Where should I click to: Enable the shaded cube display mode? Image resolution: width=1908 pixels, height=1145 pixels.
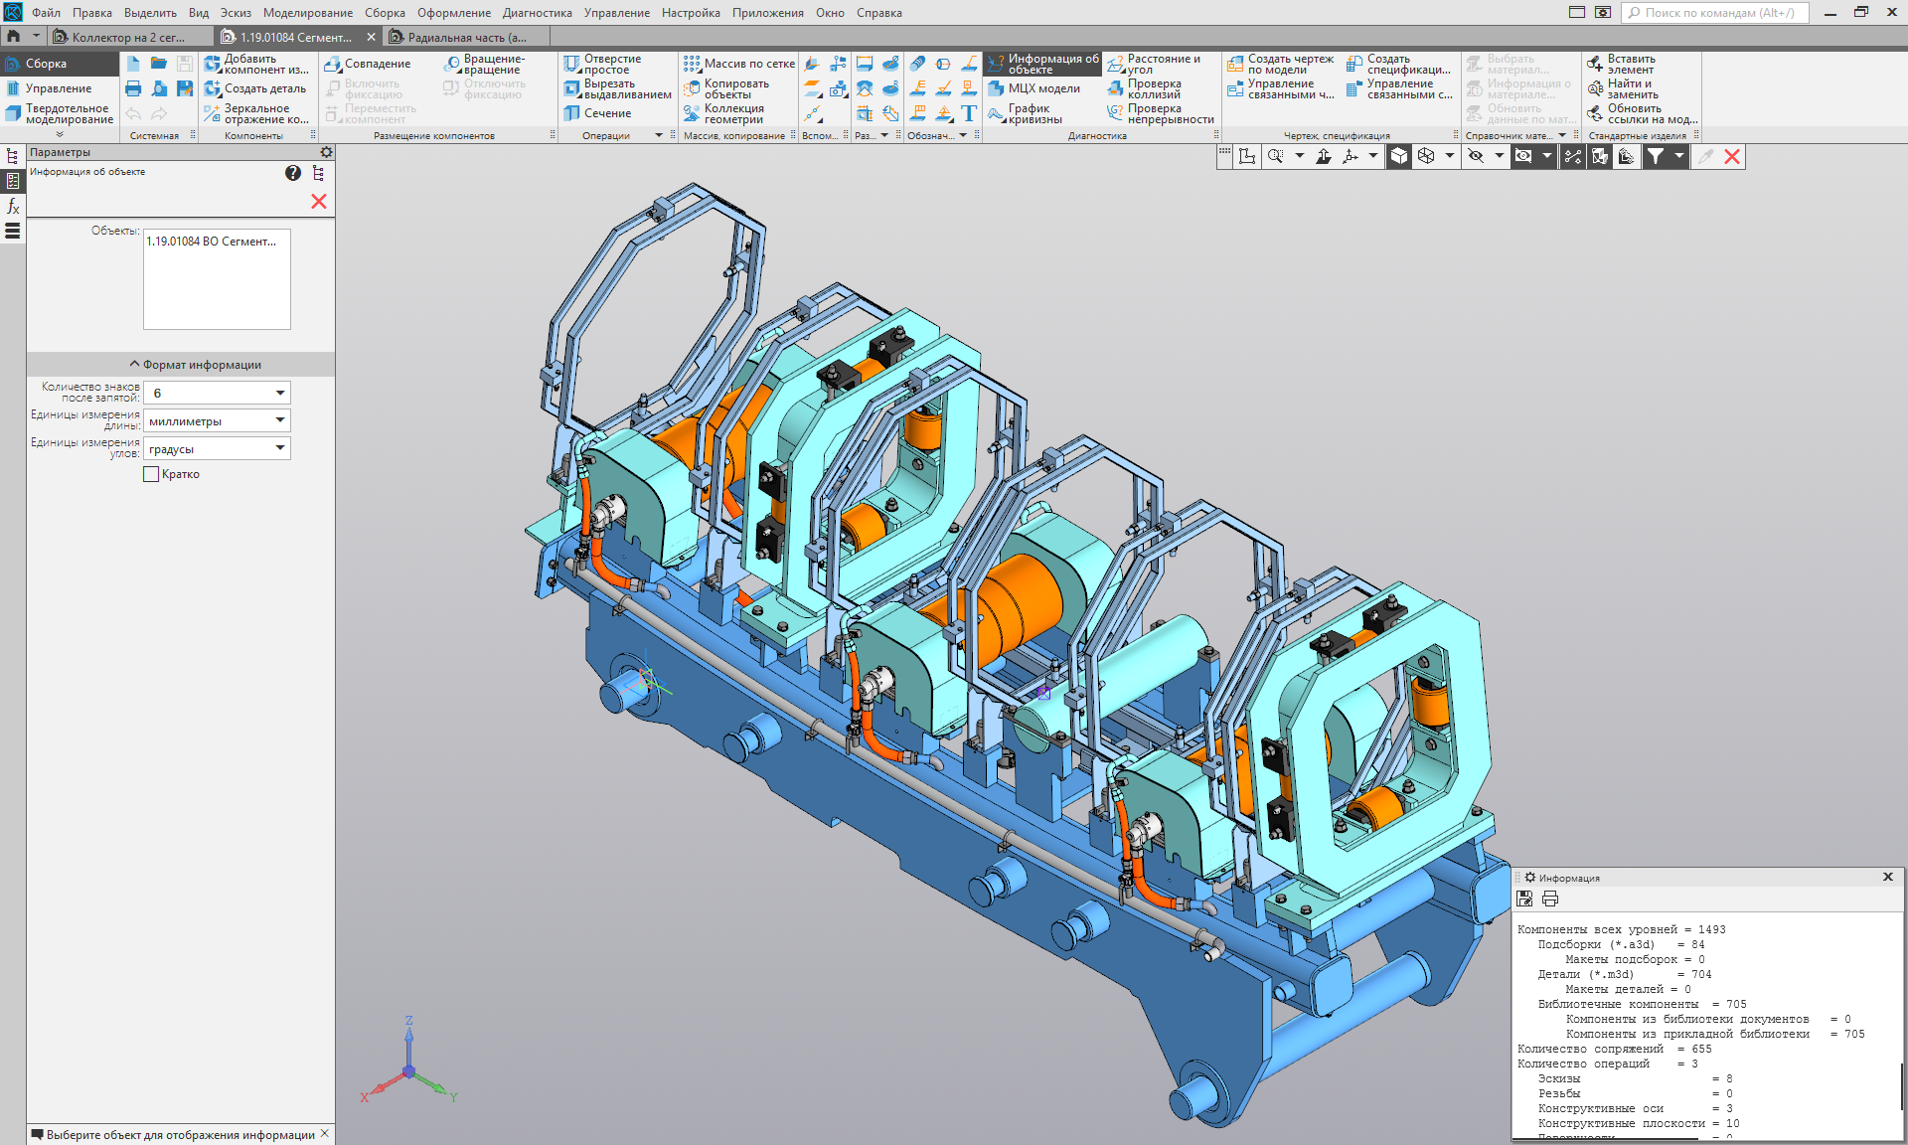point(1399,156)
